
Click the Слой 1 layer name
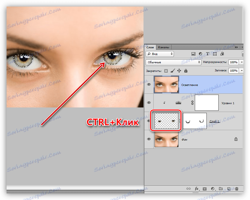pyautogui.click(x=214, y=121)
